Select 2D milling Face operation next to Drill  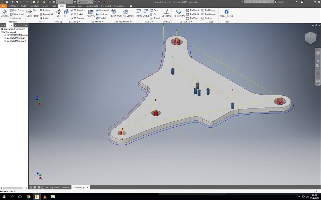(66, 13)
